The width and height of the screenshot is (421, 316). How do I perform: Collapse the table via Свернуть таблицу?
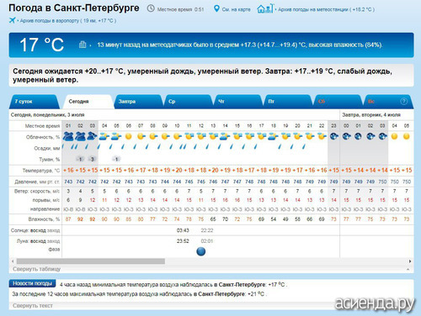pyautogui.click(x=36, y=269)
